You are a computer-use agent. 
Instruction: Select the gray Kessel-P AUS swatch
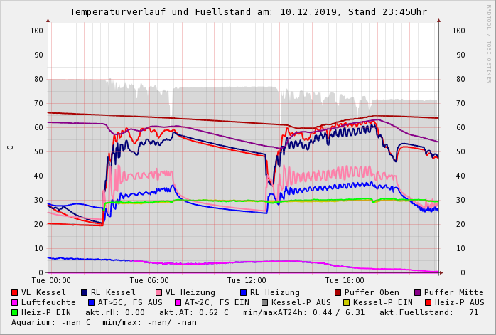[x=264, y=302]
